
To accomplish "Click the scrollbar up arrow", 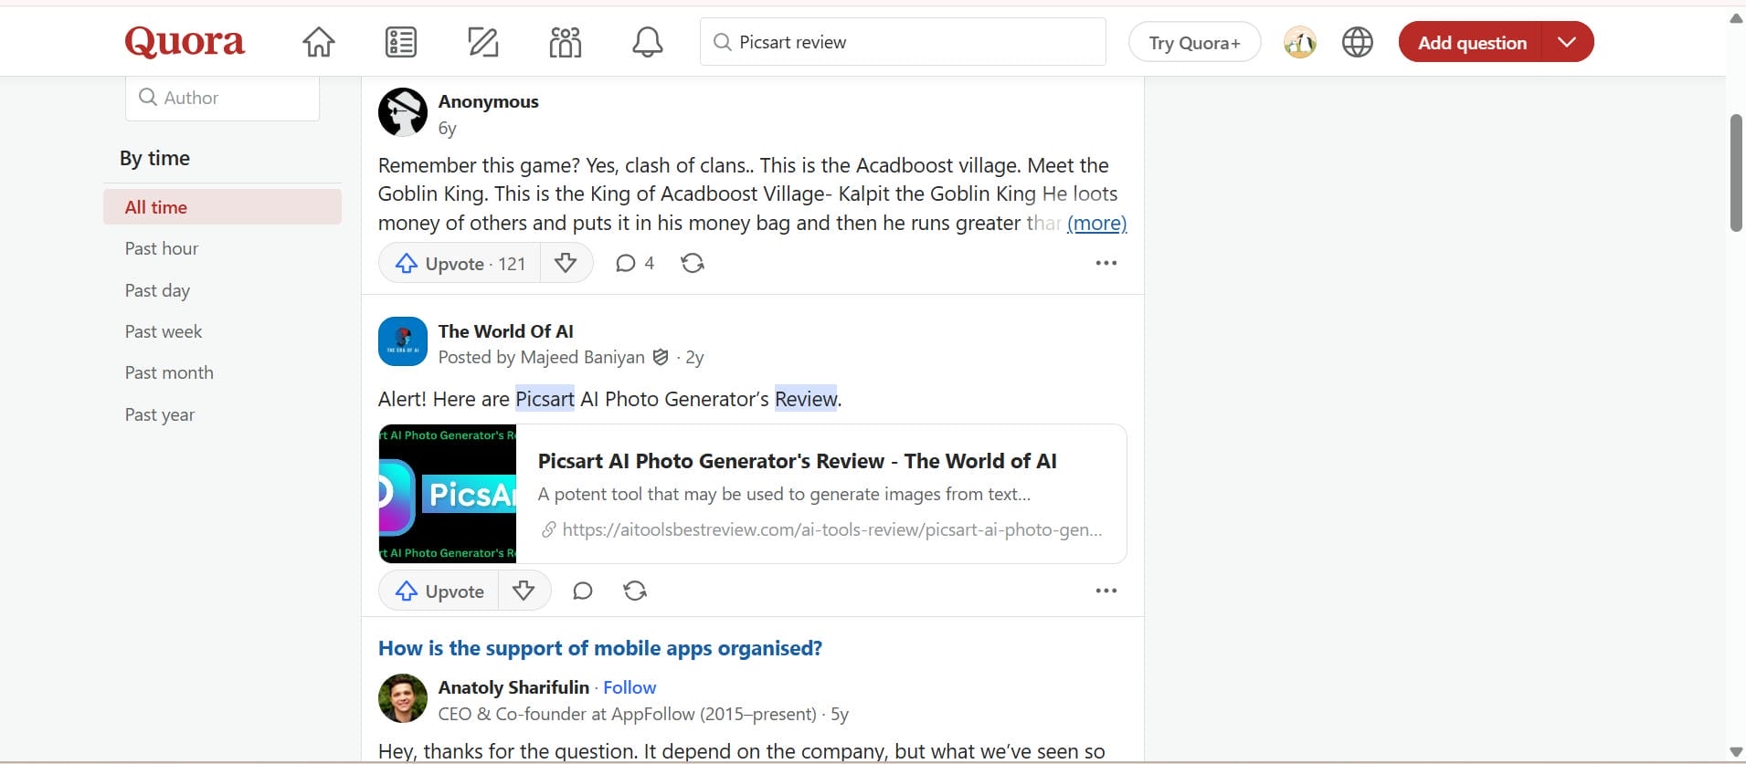I will [1736, 18].
